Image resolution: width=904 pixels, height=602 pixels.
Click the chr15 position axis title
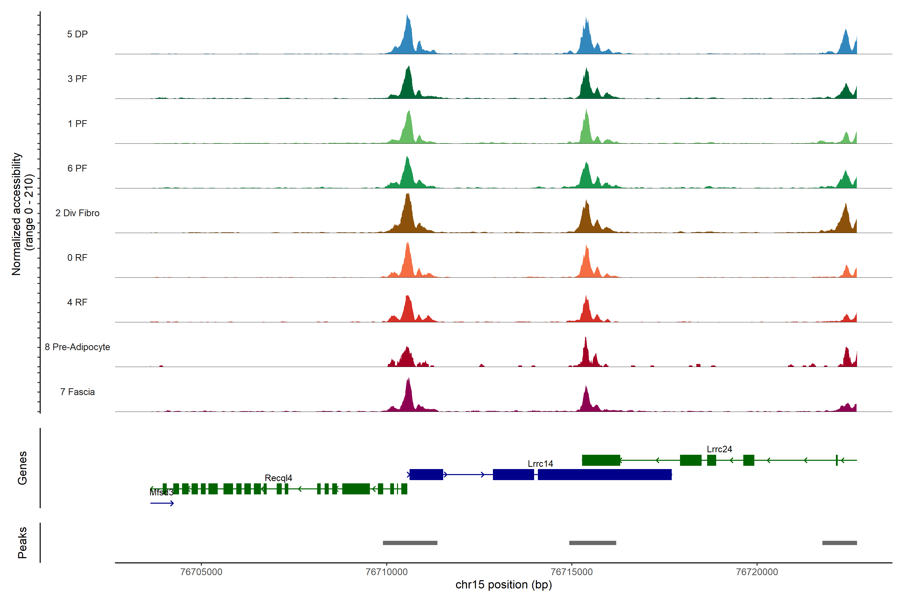pos(503,585)
